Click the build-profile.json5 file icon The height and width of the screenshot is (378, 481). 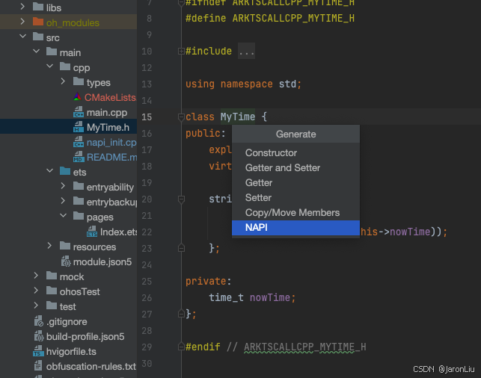click(x=39, y=336)
